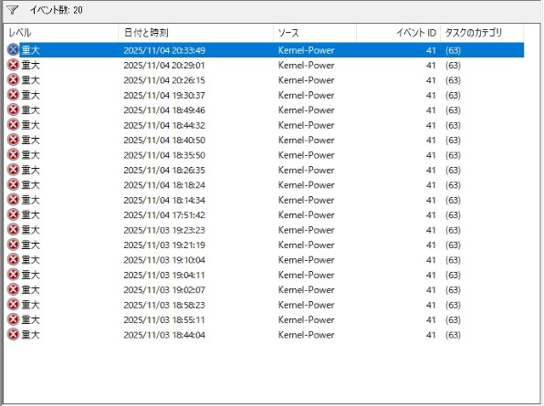Select the Kernel-Power event at 18:14:34
The width and height of the screenshot is (544, 406).
[265, 200]
